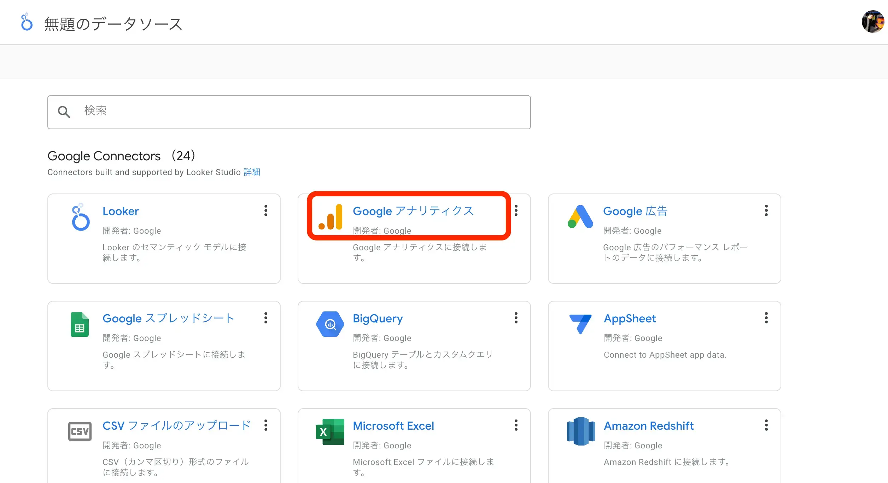Click the Amazon Redshift icon
This screenshot has height=483, width=888.
coord(581,431)
